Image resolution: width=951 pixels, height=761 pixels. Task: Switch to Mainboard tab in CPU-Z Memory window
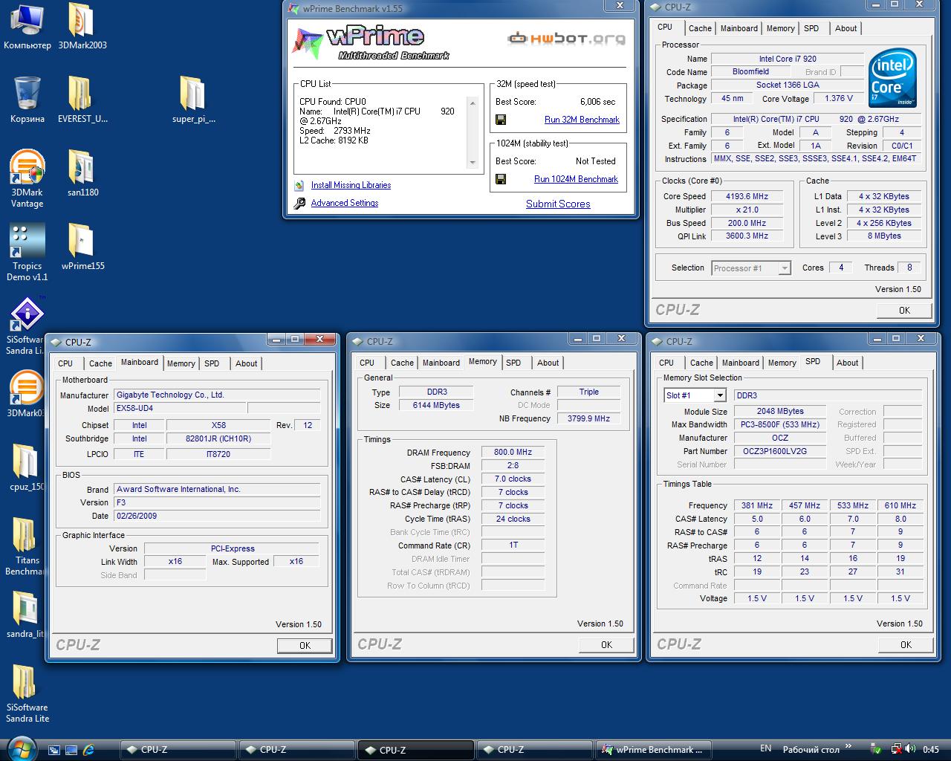[441, 363]
